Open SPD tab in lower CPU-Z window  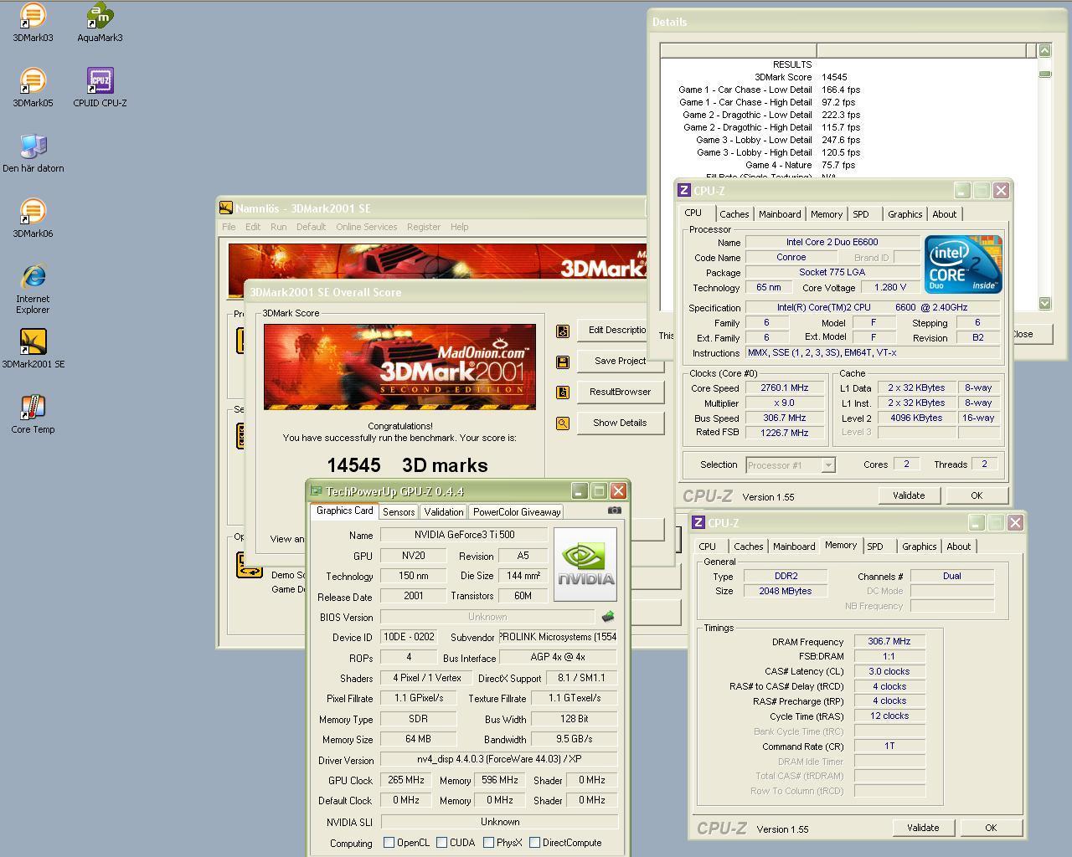(x=875, y=547)
